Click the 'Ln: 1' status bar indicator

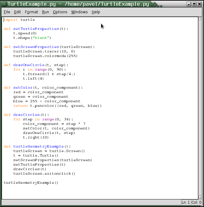pyautogui.click(x=186, y=202)
